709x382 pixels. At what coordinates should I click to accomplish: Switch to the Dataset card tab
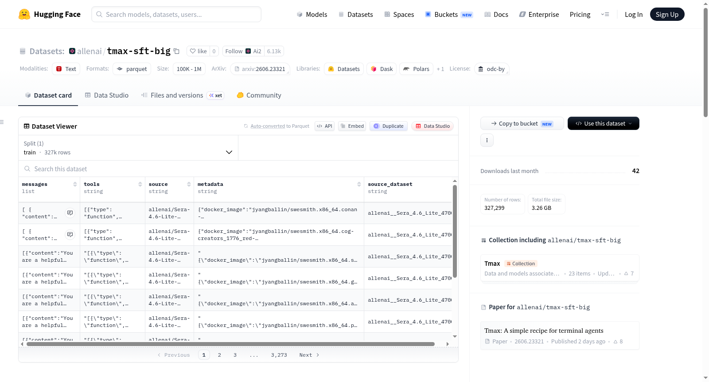coord(48,95)
